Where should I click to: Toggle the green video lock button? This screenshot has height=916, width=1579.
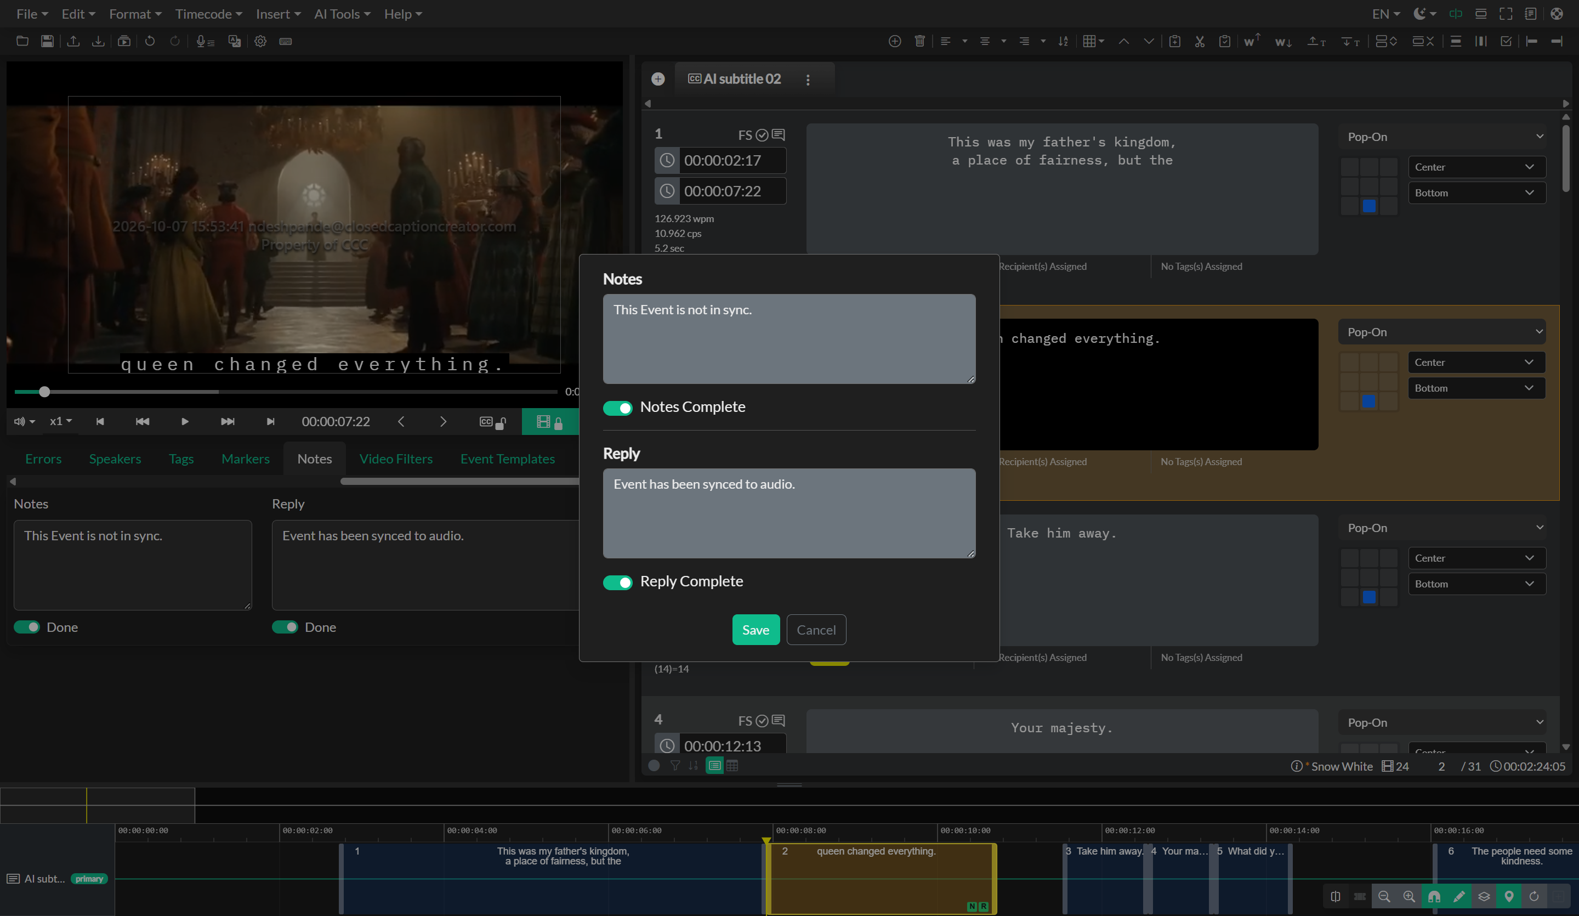click(x=550, y=422)
